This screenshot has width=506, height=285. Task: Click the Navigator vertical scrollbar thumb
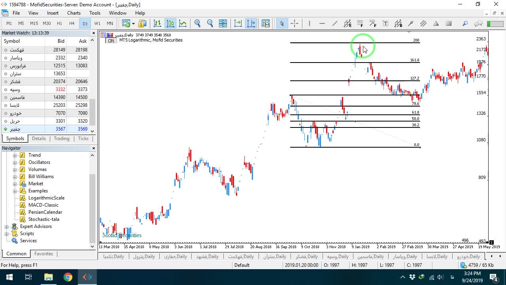(93, 209)
